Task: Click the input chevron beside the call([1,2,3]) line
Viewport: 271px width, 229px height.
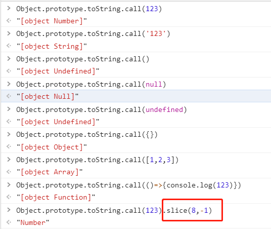Action: pos(9,160)
